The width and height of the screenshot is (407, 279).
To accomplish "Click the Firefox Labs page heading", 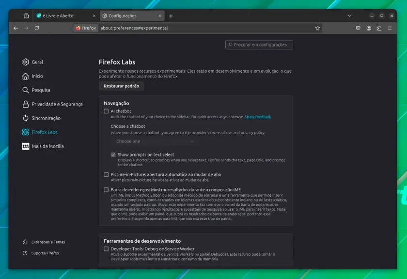I will click(117, 62).
